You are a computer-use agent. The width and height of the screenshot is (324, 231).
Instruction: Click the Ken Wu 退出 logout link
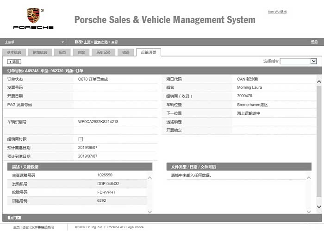277,12
